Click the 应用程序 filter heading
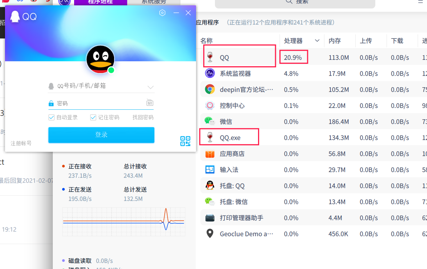 click(207, 22)
